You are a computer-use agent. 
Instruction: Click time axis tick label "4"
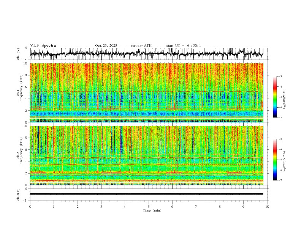(125, 207)
